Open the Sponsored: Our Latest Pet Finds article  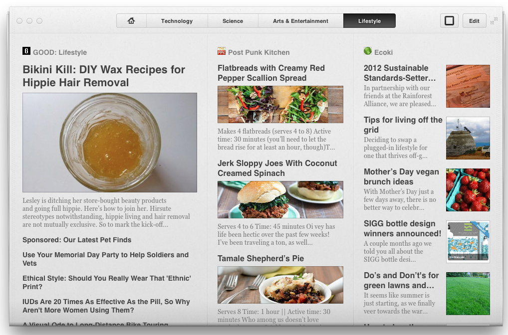coord(77,240)
